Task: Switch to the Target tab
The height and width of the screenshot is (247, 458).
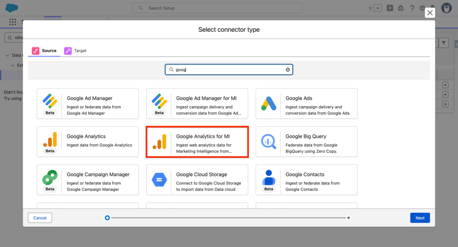Action: (76, 51)
